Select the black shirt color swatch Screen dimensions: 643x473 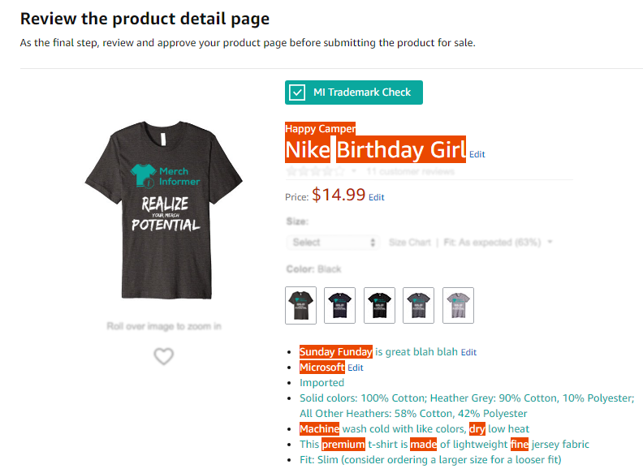(x=379, y=305)
